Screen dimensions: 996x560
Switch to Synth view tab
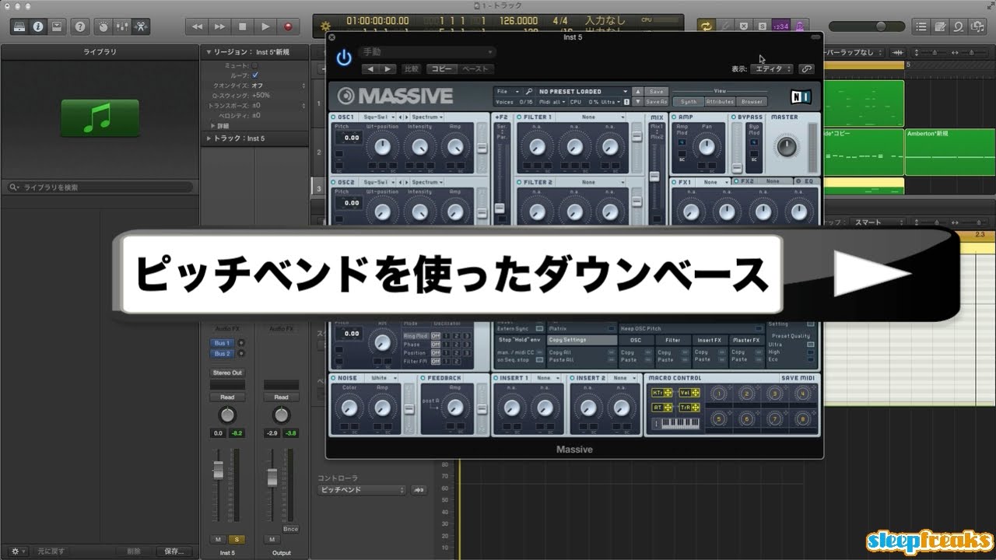689,101
